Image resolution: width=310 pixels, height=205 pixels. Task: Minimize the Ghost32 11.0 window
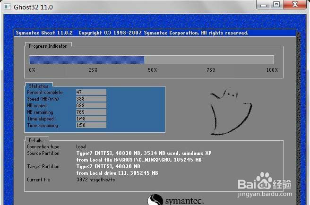click(264, 5)
